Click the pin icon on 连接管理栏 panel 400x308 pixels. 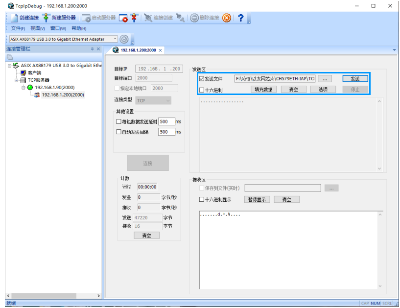92,49
